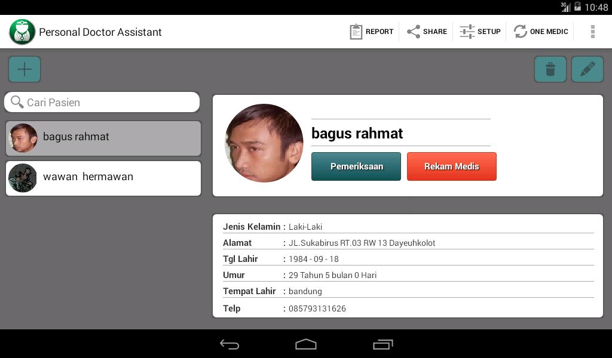Tap the add new patient plus icon
The height and width of the screenshot is (358, 612).
(x=25, y=70)
